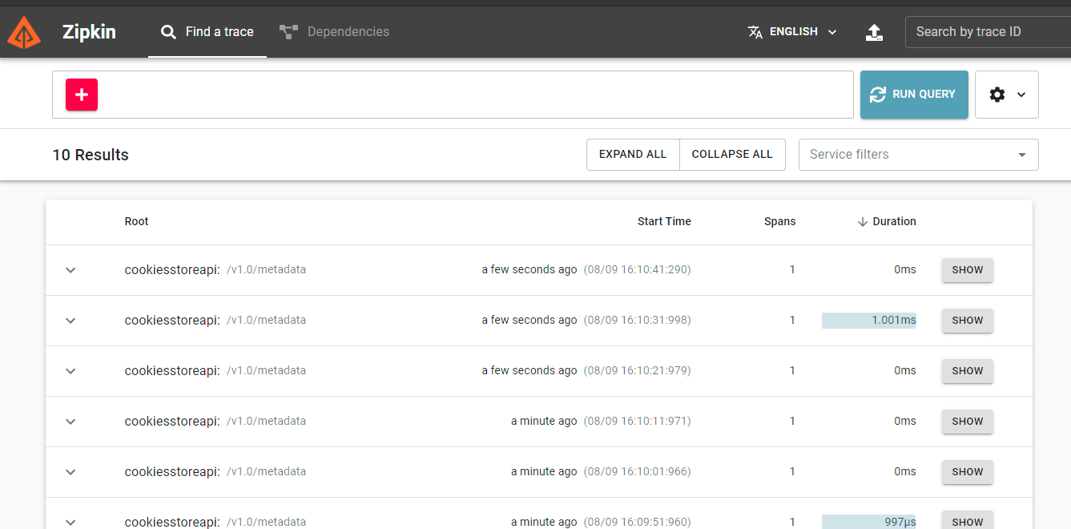Open the Service filters dropdown
This screenshot has width=1071, height=529.
919,155
